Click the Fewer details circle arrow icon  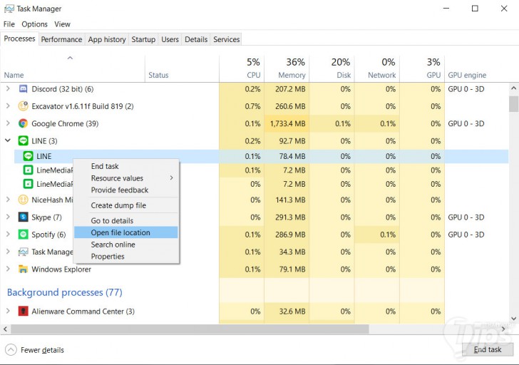(x=11, y=350)
